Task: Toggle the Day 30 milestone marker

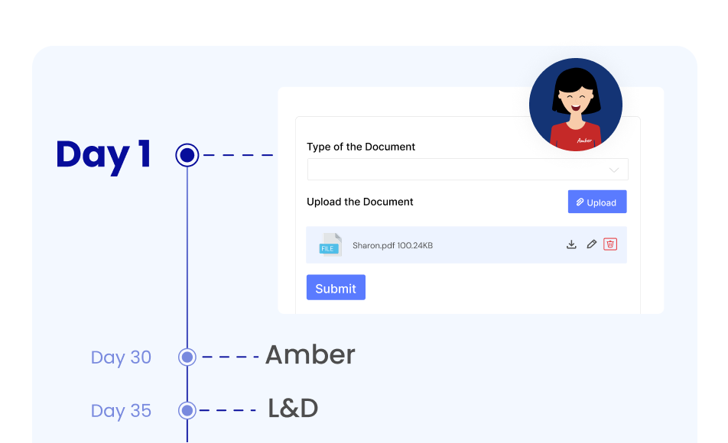Action: (x=186, y=357)
